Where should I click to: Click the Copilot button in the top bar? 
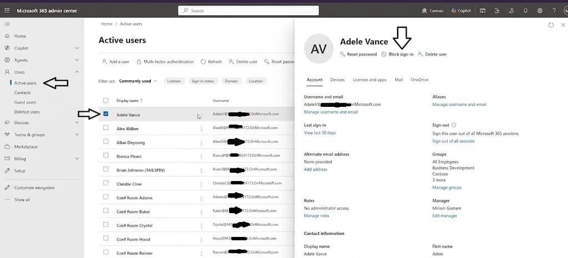pos(461,11)
